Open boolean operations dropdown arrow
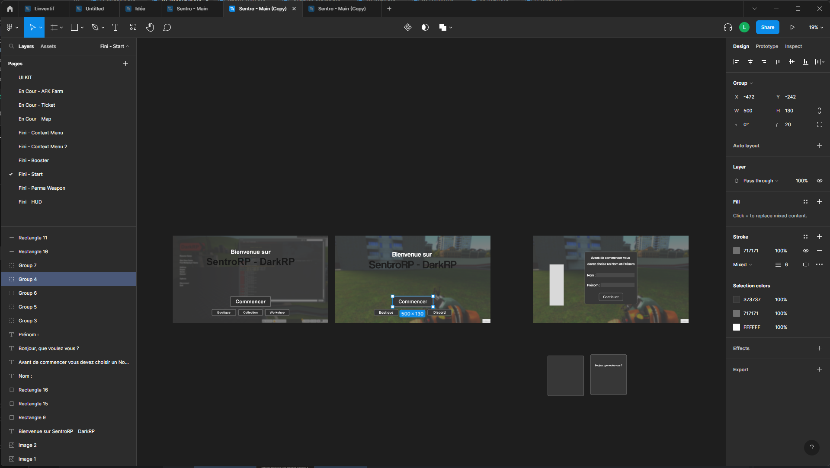 click(451, 28)
